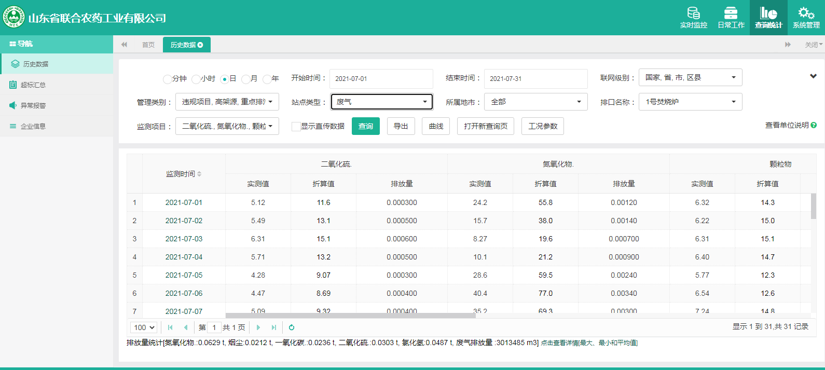Open the page size dropdown showing 100

[144, 327]
